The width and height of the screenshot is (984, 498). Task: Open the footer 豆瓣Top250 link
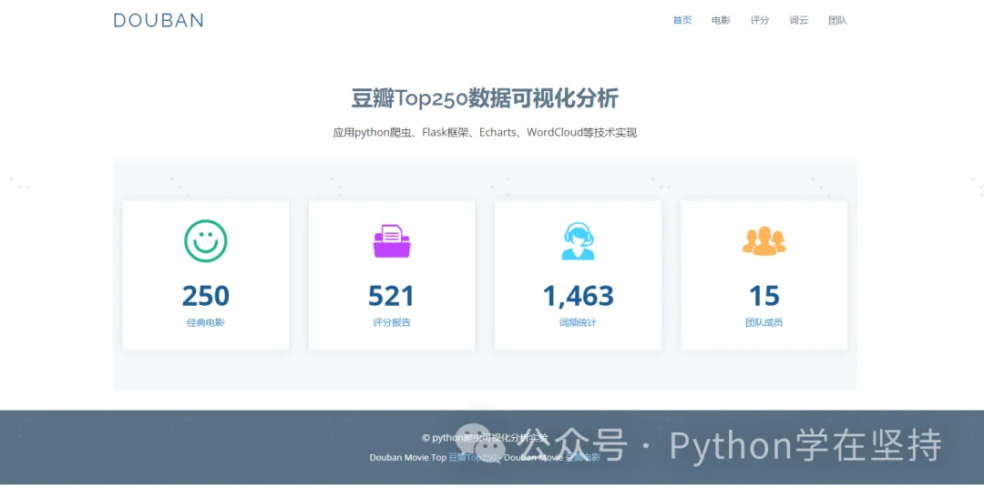point(474,457)
